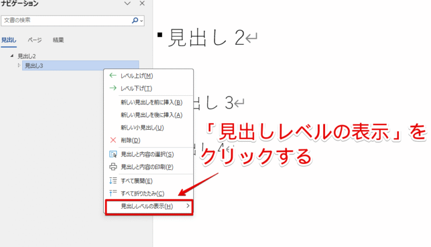The height and width of the screenshot is (247, 431).
Task: Choose すべて展開(E)
Action: (x=149, y=181)
